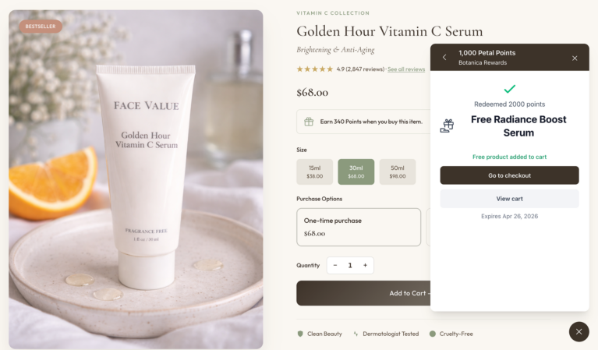
Task: Click the quantity number field
Action: click(x=350, y=265)
